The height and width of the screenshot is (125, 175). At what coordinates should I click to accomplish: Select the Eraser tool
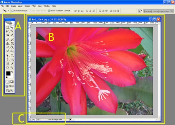coord(7,47)
